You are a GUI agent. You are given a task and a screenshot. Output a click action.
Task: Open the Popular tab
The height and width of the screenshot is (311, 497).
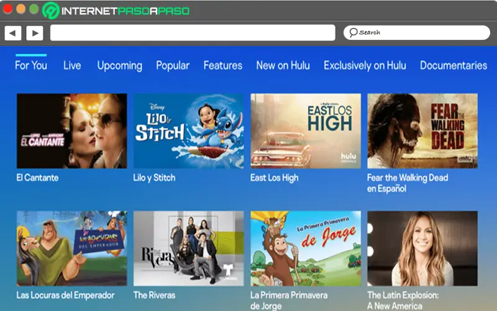coord(173,66)
